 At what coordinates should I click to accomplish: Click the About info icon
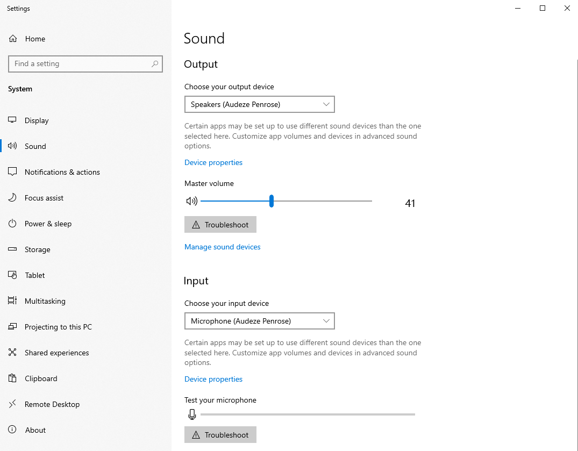point(12,429)
